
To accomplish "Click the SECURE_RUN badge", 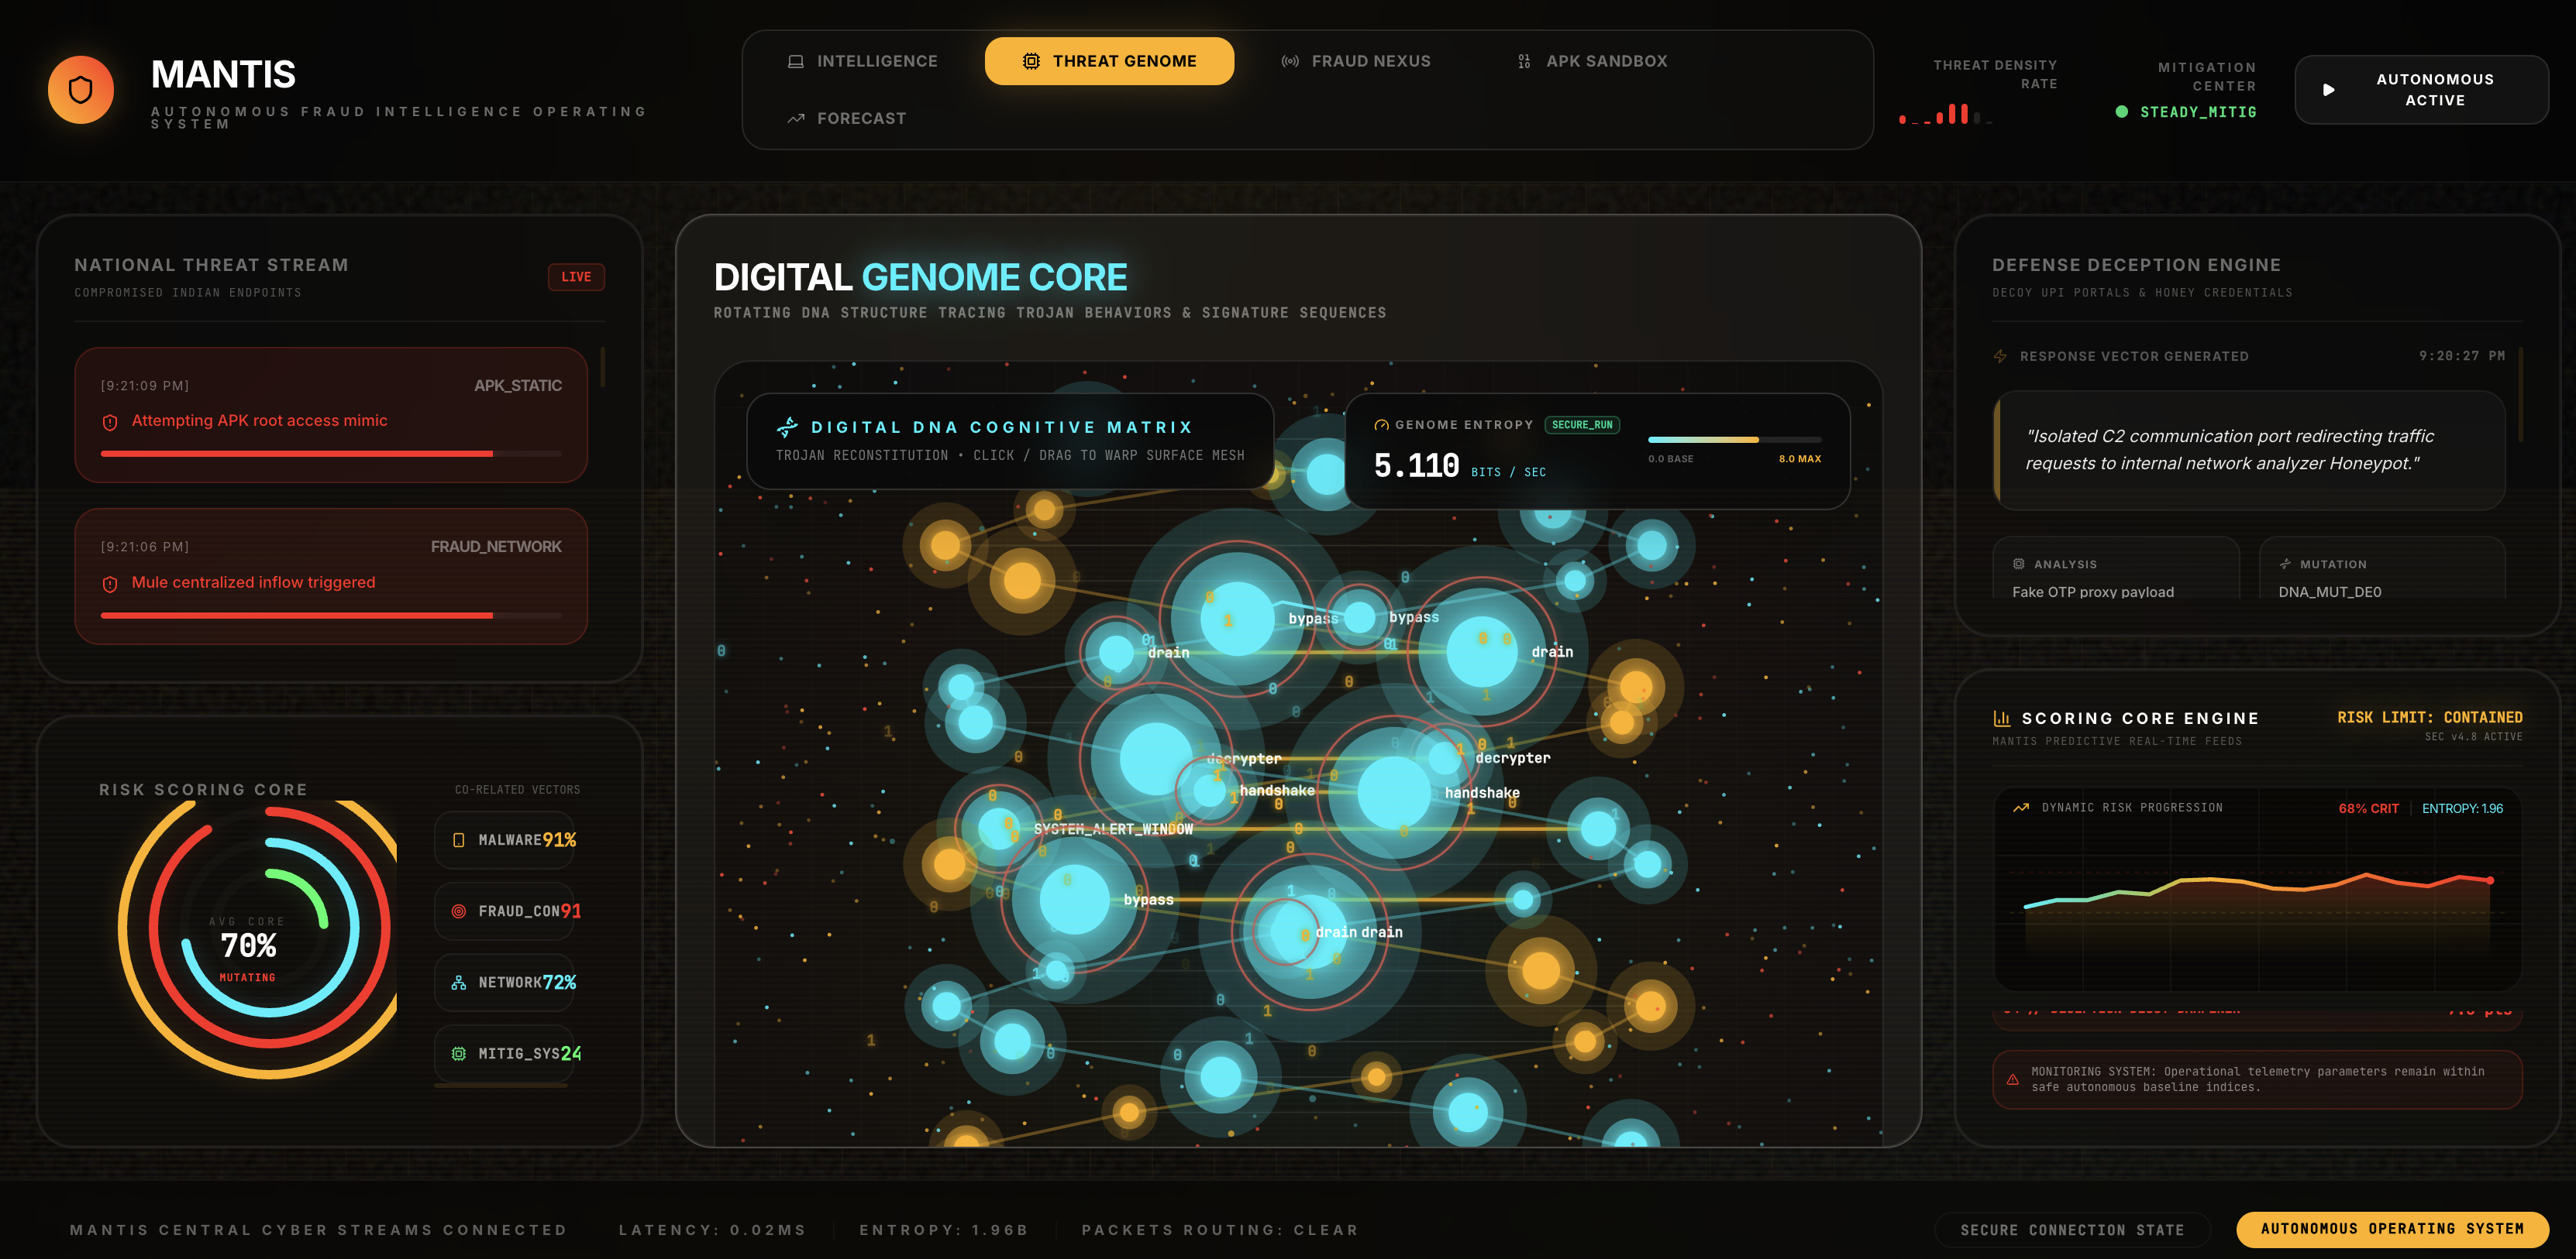I will [x=1582, y=424].
